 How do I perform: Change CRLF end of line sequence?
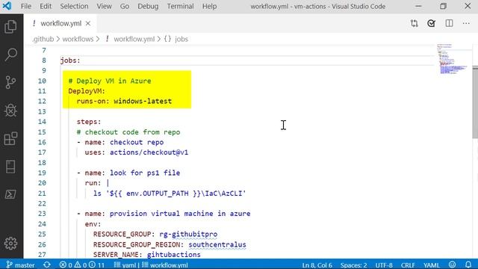pyautogui.click(x=408, y=265)
